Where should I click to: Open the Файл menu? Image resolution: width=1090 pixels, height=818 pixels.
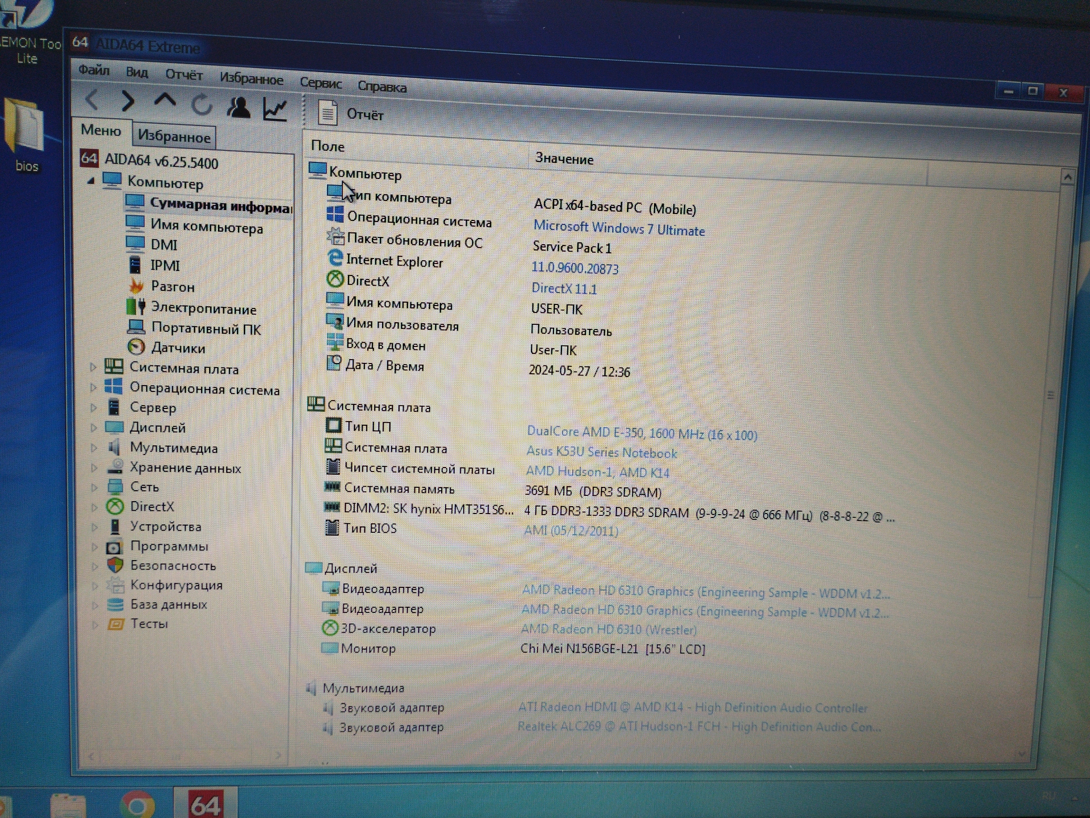click(x=94, y=70)
